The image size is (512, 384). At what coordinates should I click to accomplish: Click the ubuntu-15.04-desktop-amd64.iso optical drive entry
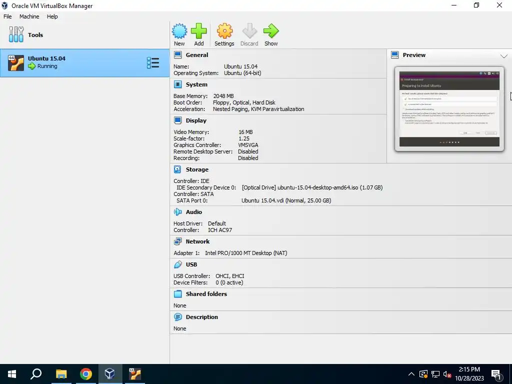pyautogui.click(x=312, y=187)
